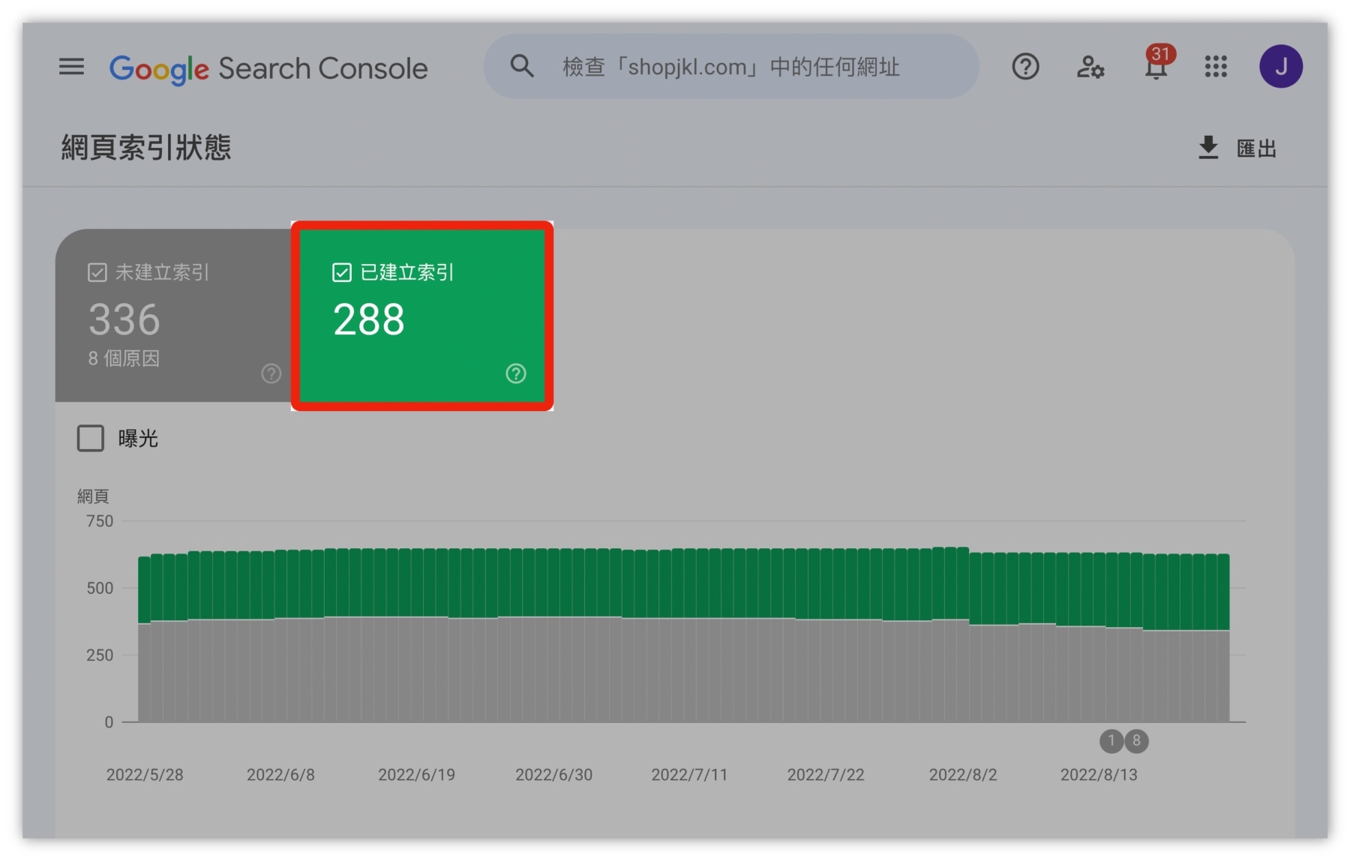Click the search magnifier icon

tap(522, 67)
